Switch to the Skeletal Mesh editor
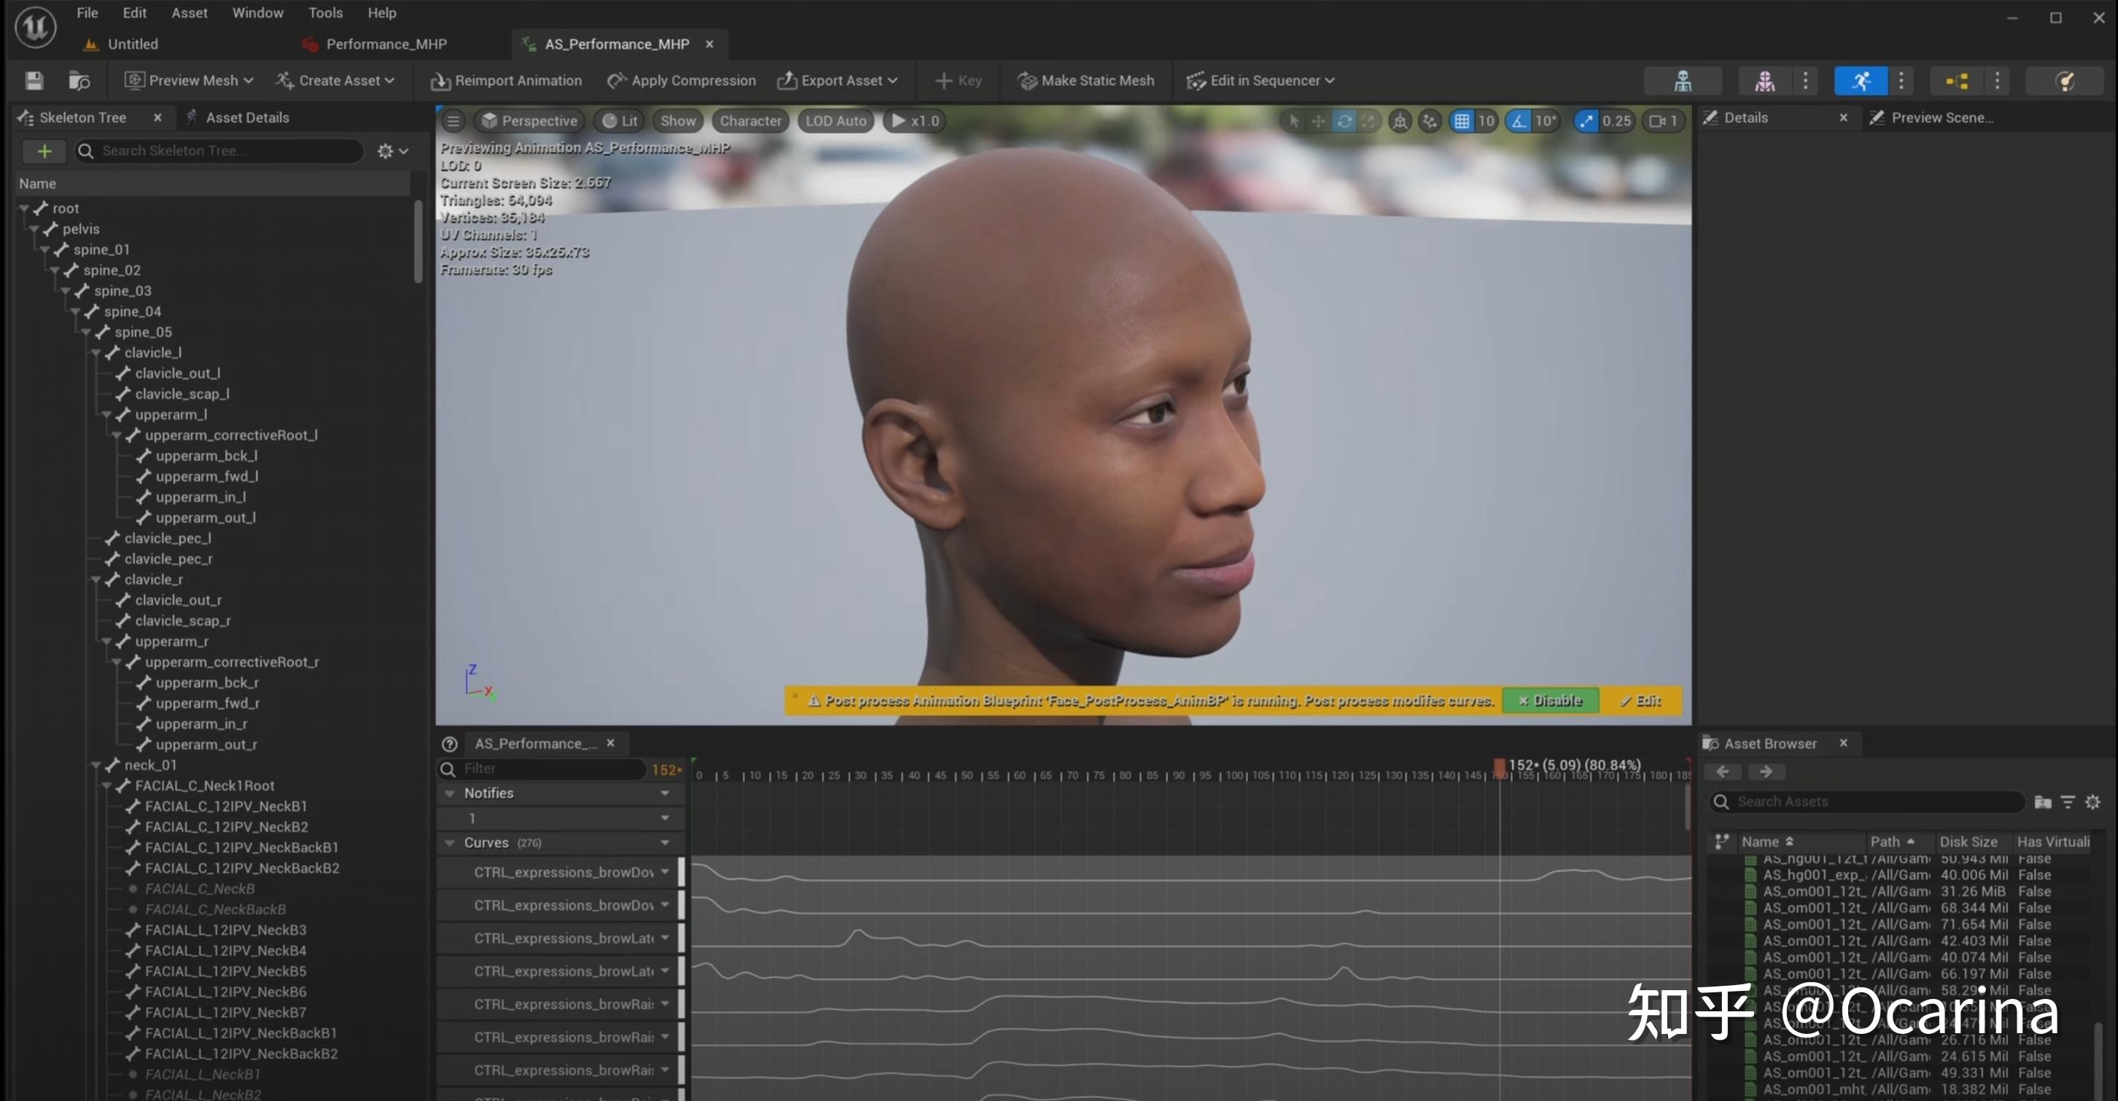The height and width of the screenshot is (1101, 2118). coord(1764,79)
